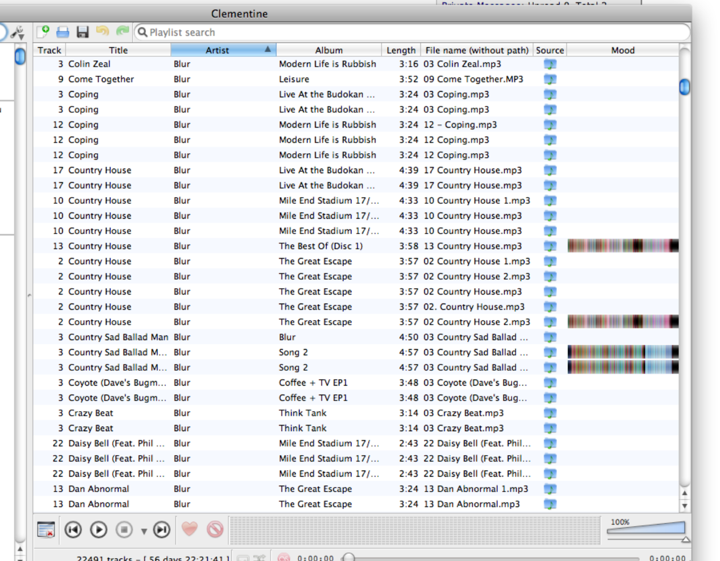Select file name 02. Country House.mp3
The image size is (720, 561).
(x=474, y=307)
